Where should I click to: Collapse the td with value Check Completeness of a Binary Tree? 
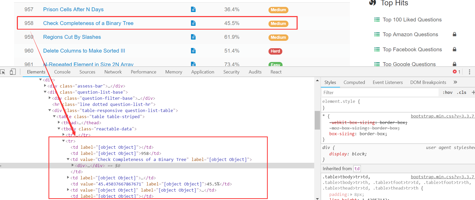click(68, 159)
